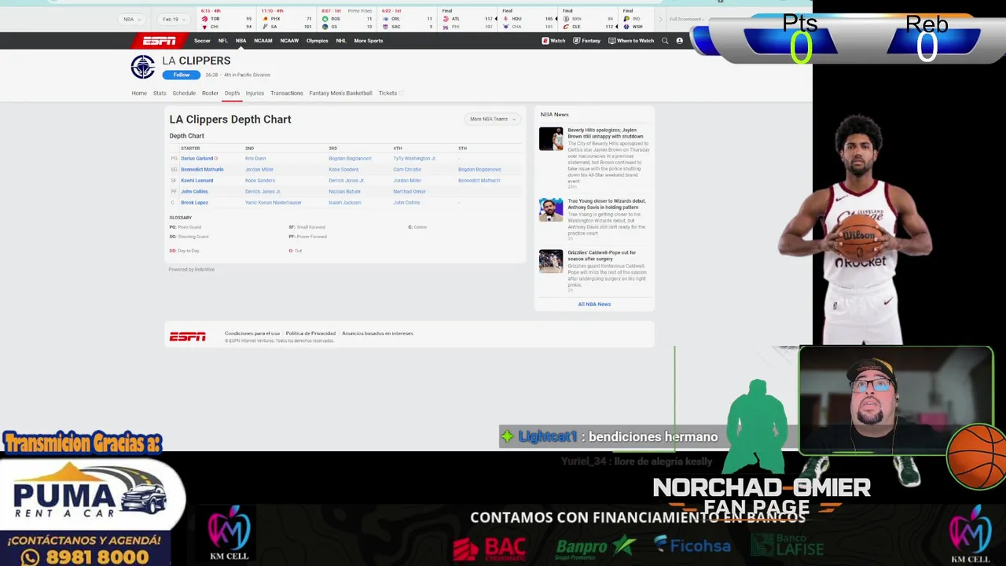Viewport: 1006px width, 566px height.
Task: Expand the NBA league dropdown
Action: [131, 19]
